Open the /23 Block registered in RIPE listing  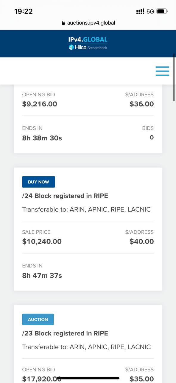click(65, 333)
